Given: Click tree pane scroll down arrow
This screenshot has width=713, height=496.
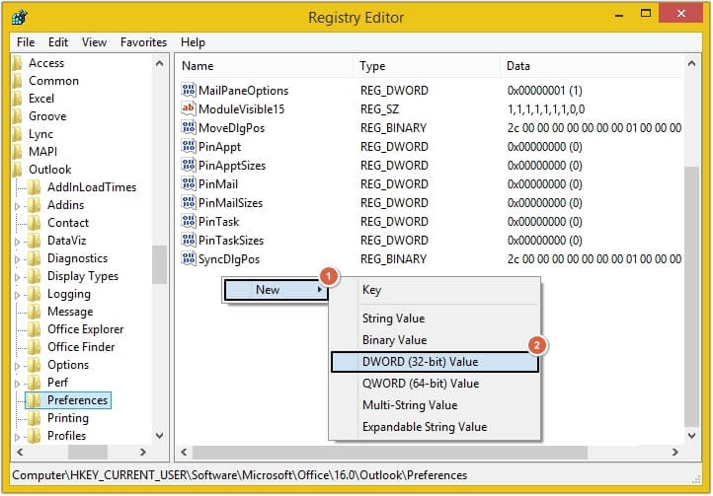Looking at the screenshot, I should pos(160,435).
